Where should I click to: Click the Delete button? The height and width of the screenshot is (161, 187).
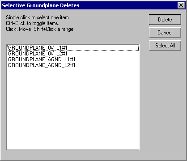[165, 20]
